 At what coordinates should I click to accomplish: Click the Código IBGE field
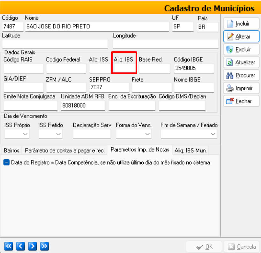pyautogui.click(x=194, y=68)
